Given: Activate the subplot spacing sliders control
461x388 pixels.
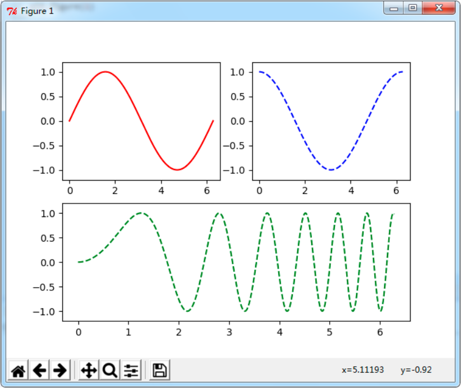Looking at the screenshot, I should pyautogui.click(x=130, y=370).
